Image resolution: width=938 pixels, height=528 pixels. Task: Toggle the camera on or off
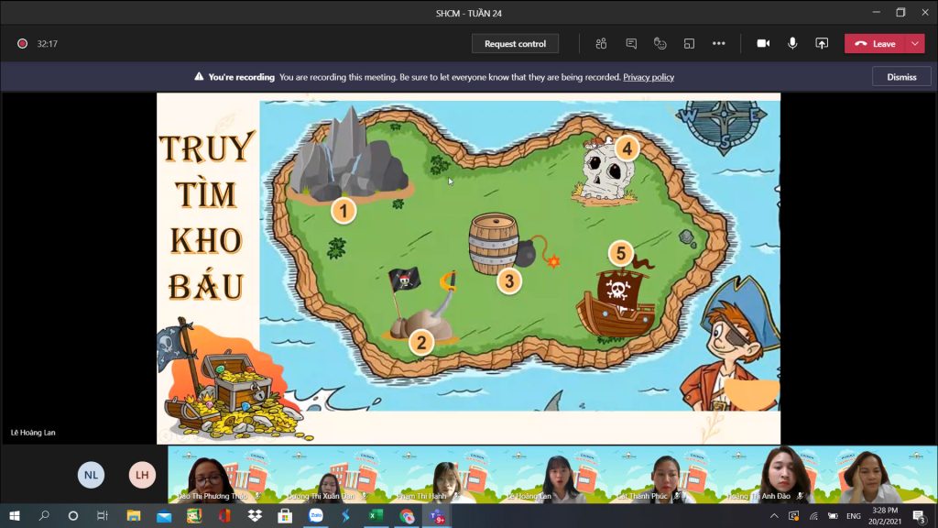762,43
